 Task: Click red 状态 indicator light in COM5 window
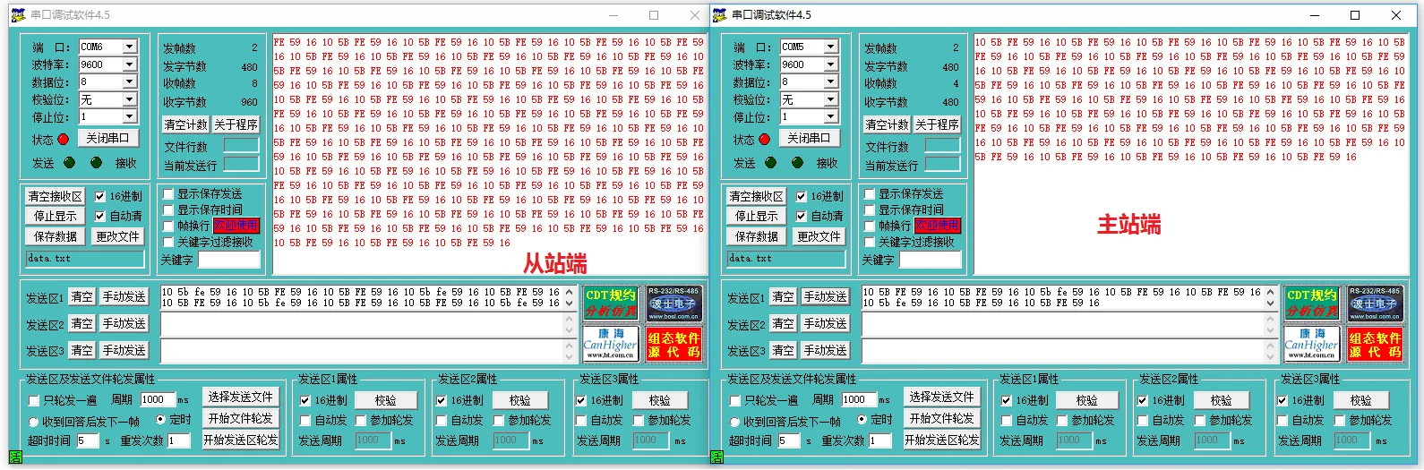coord(765,139)
